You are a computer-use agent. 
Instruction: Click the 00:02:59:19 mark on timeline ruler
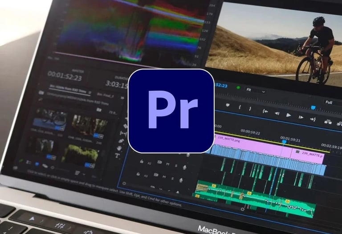[331, 146]
